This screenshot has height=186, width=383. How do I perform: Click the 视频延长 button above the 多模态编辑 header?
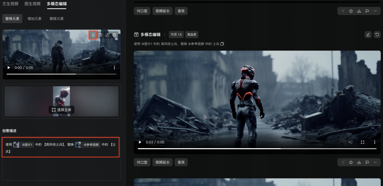click(162, 11)
